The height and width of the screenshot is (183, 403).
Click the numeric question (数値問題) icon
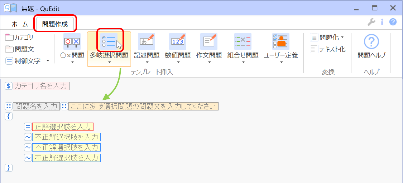click(178, 41)
